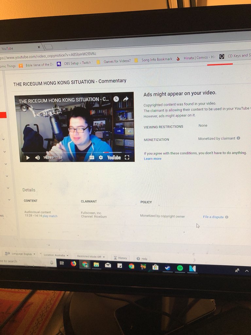Click Monetized by copyright owner policy text

(x=162, y=216)
